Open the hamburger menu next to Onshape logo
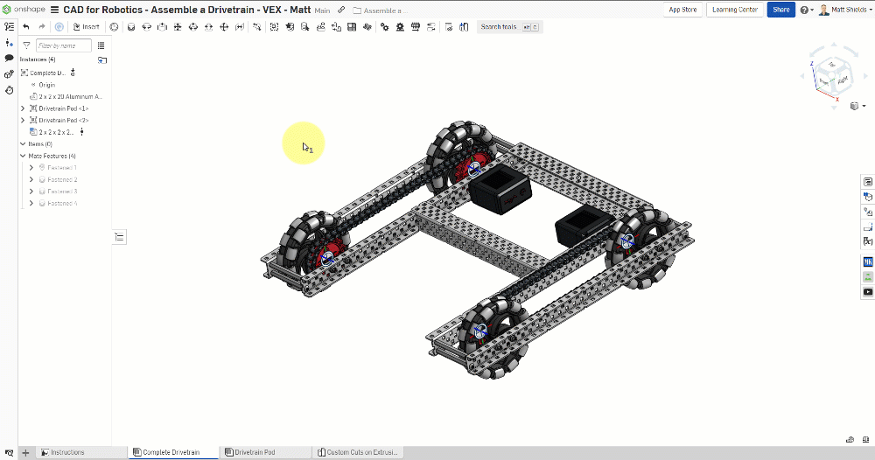The width and height of the screenshot is (875, 460). pos(55,10)
